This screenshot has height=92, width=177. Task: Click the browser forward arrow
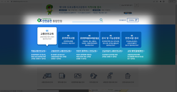pyautogui.click(x=5, y=2)
